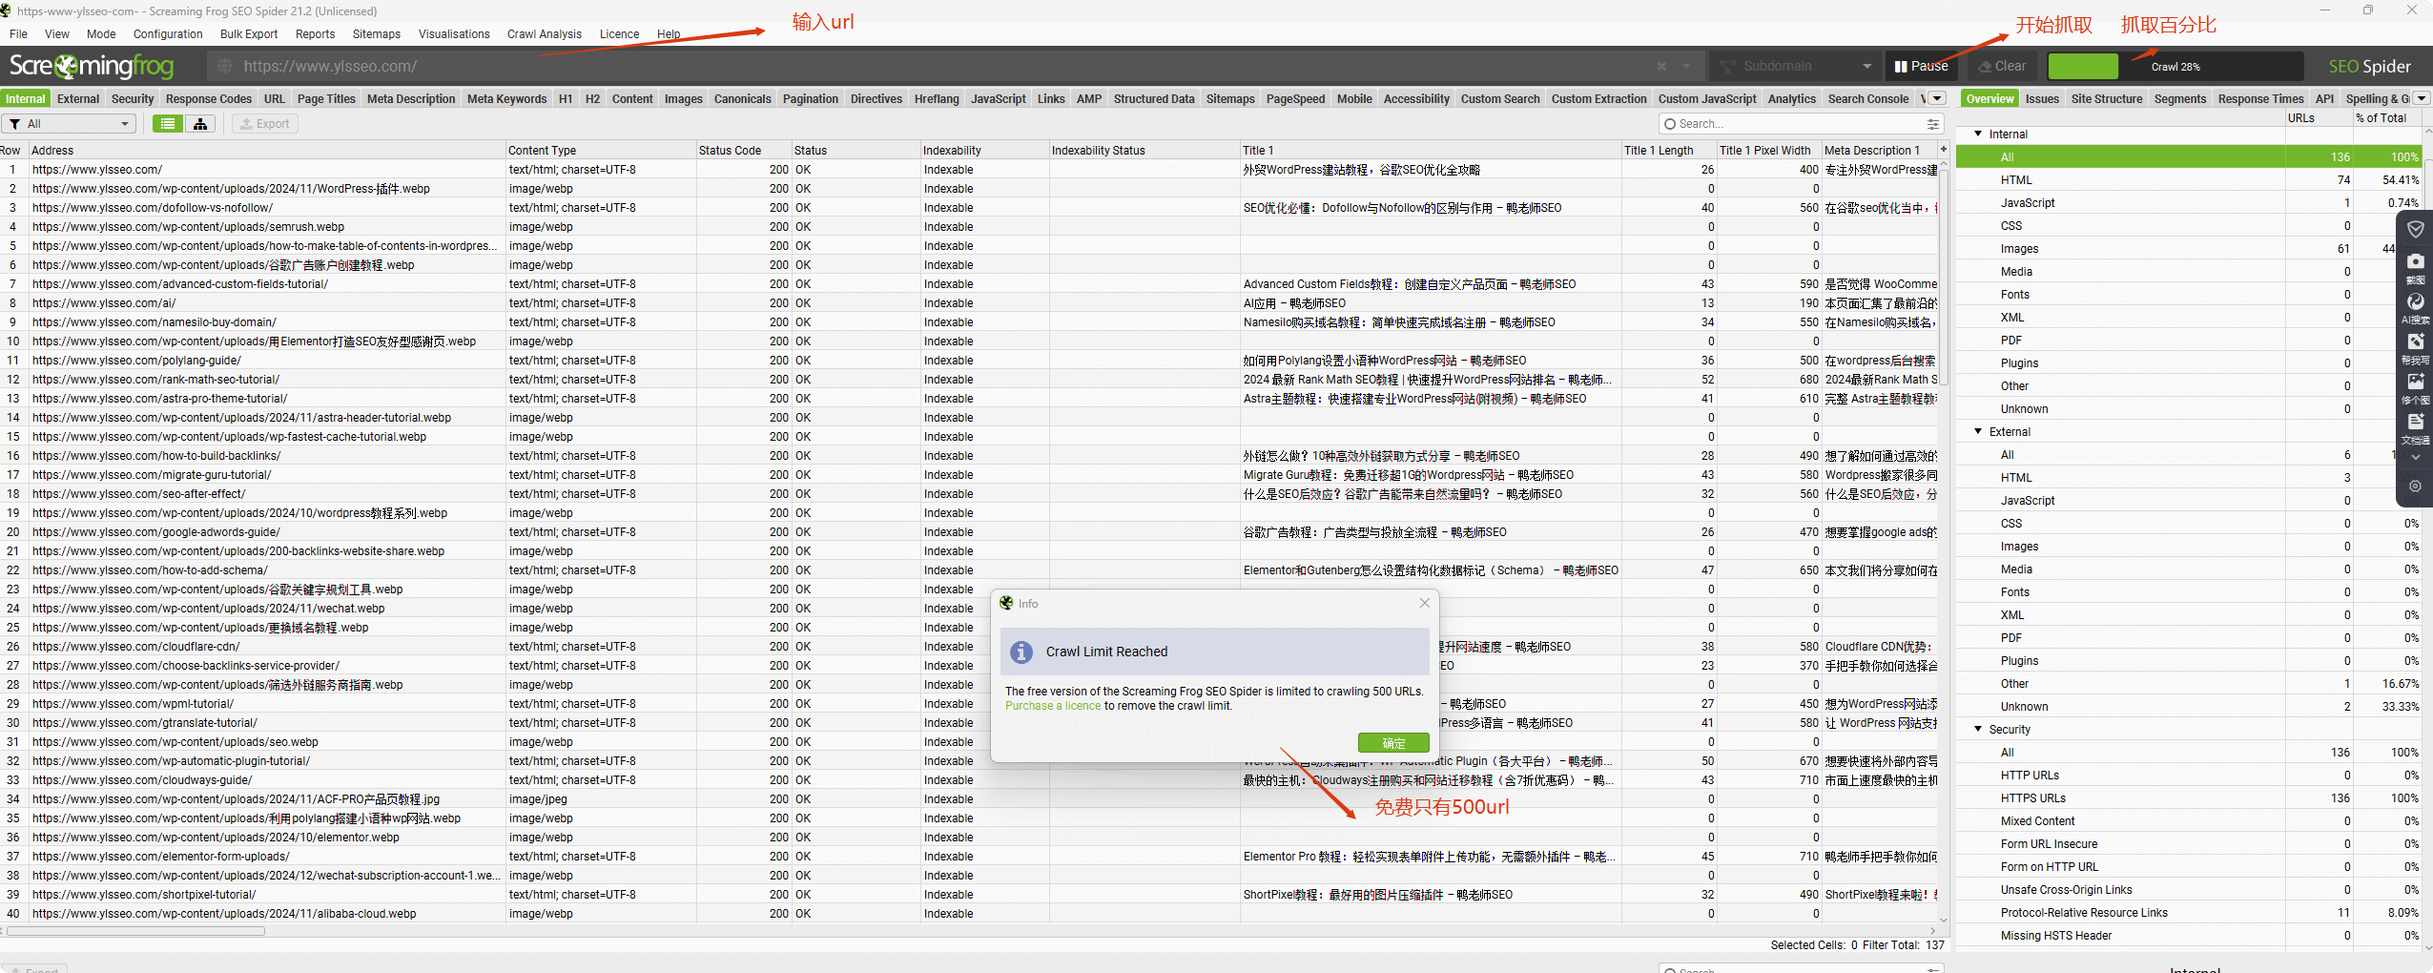Open the Licence menu
The image size is (2433, 973).
tap(619, 34)
